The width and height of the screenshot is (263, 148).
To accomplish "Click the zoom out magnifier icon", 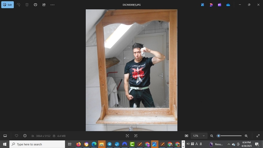I will tap(212, 136).
